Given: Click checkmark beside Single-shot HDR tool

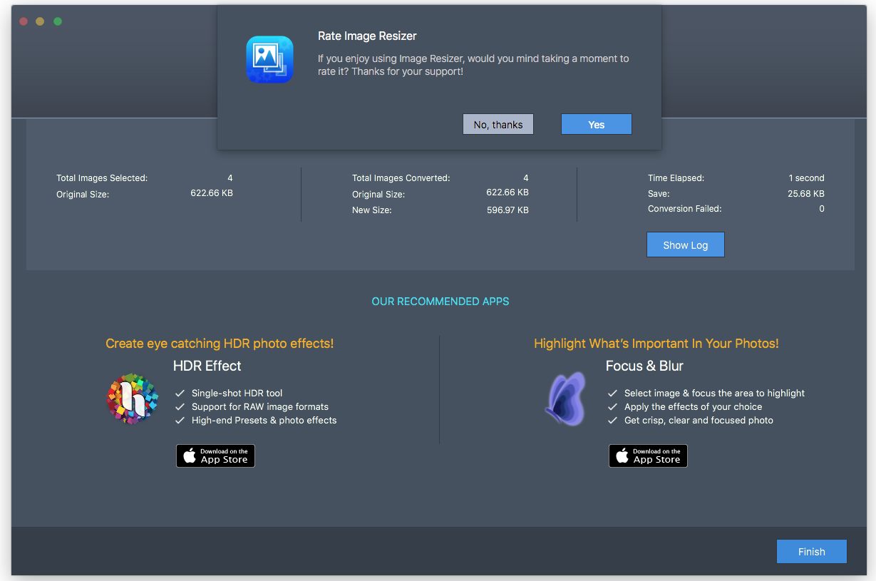Looking at the screenshot, I should tap(180, 393).
